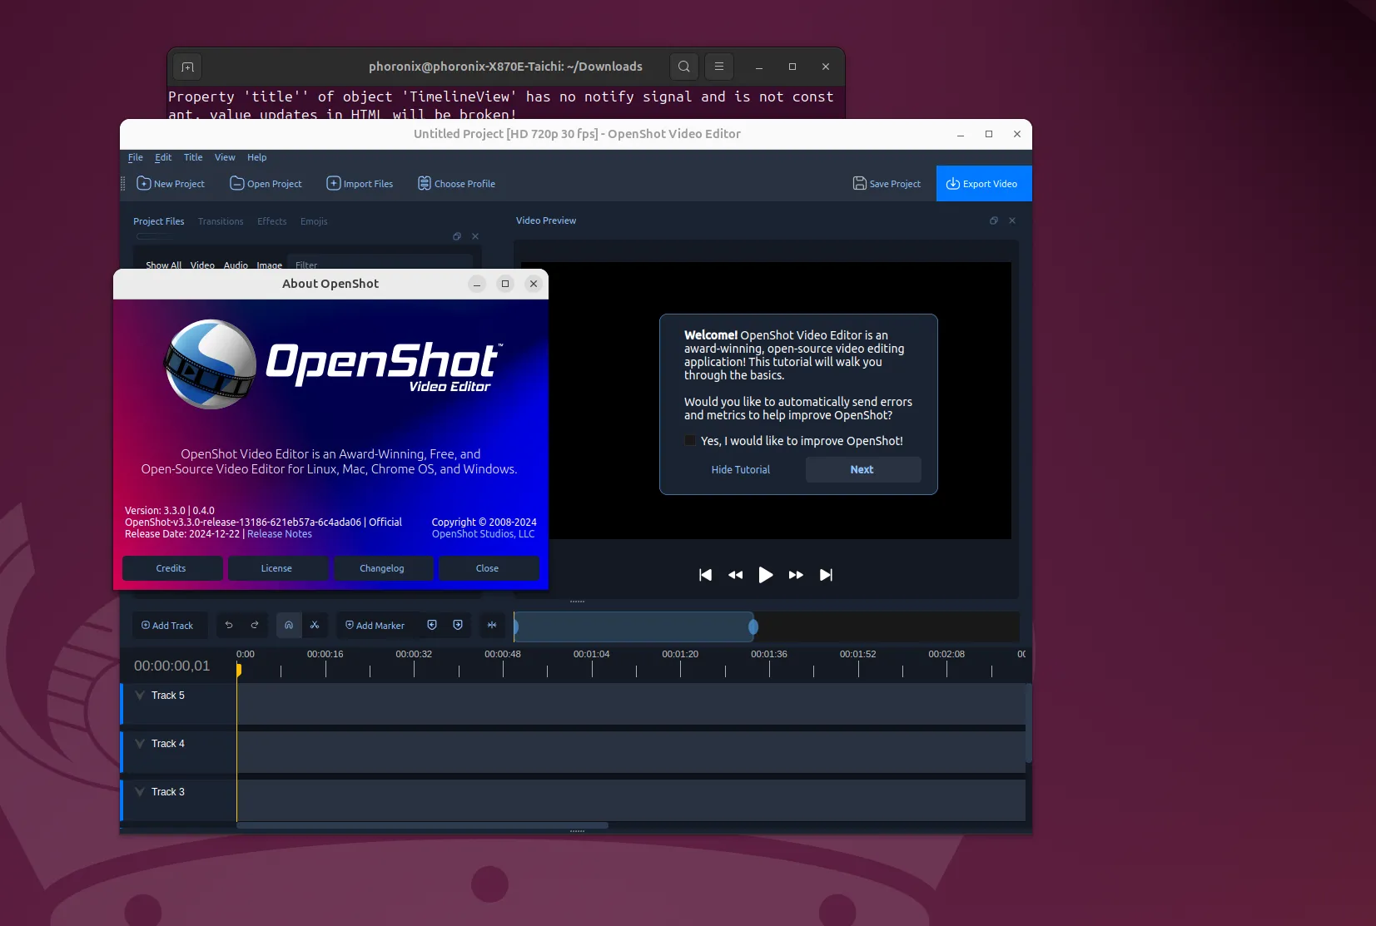This screenshot has height=926, width=1376.
Task: Switch to the Transitions tab
Action: 221,221
